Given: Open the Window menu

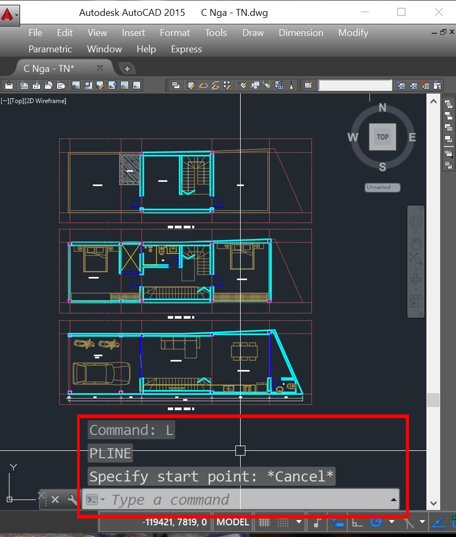Looking at the screenshot, I should point(104,49).
